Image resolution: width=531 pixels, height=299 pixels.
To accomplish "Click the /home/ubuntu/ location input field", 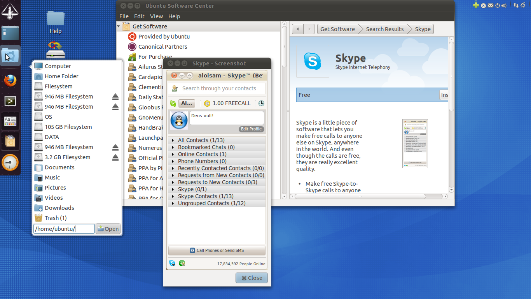I will [63, 229].
